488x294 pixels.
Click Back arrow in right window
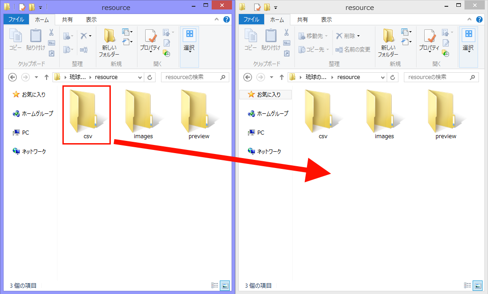(248, 77)
